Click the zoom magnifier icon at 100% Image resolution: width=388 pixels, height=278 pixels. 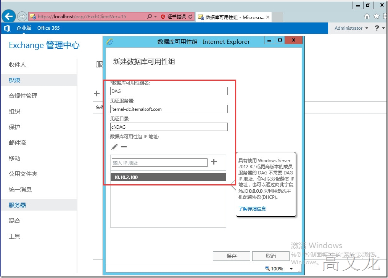click(x=267, y=268)
